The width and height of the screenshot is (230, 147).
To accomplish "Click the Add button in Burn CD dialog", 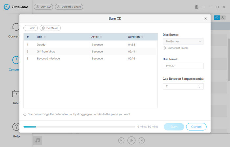I will (31, 28).
